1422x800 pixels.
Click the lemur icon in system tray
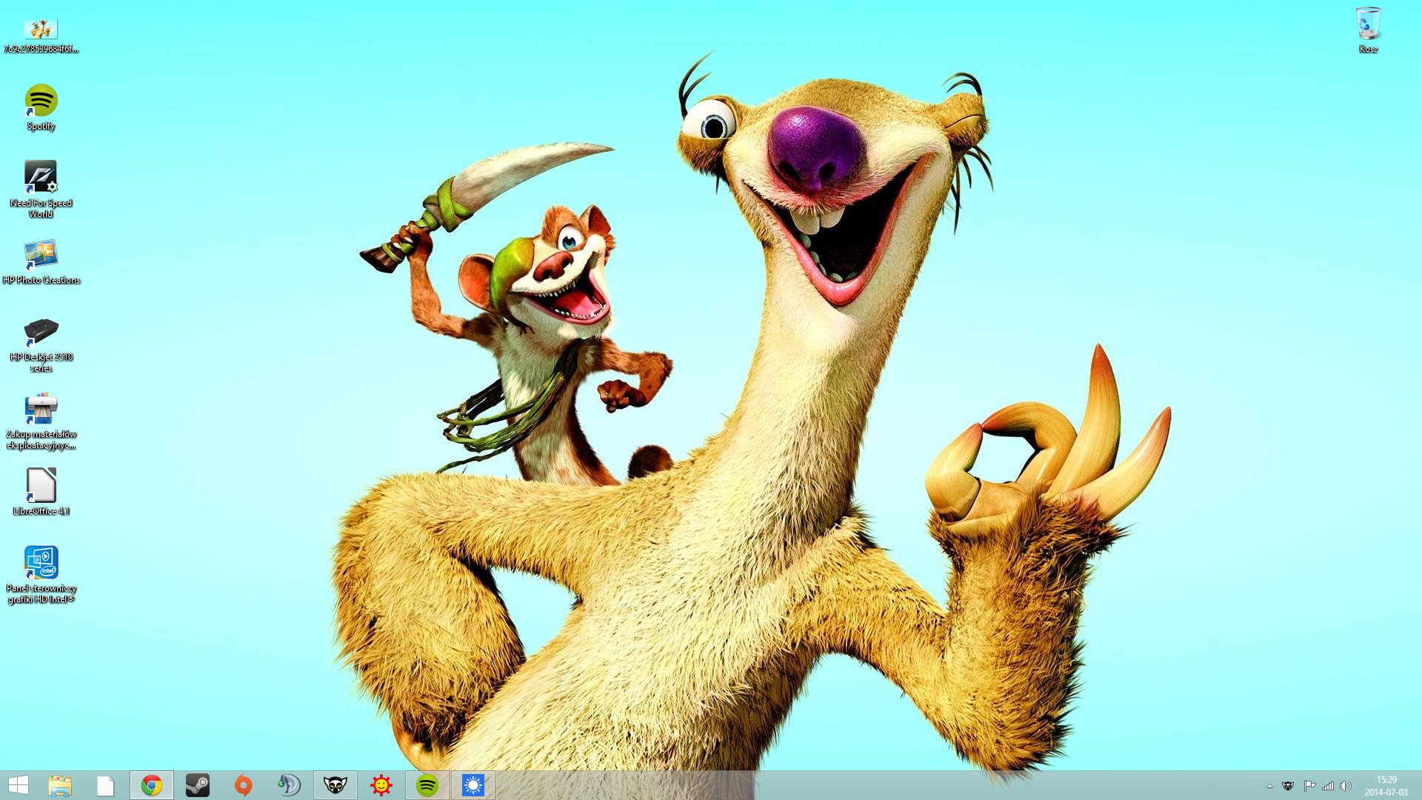1288,786
